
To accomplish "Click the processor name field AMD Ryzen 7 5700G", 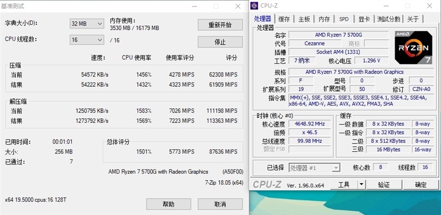I will (x=338, y=35).
